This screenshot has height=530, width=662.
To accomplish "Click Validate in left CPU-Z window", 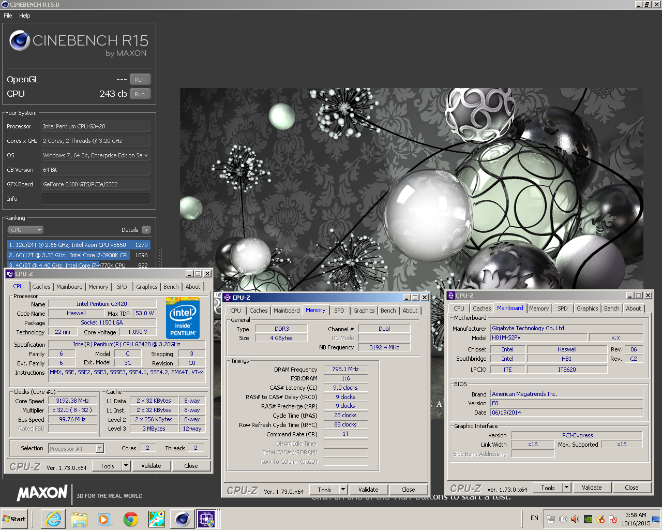I will pyautogui.click(x=151, y=466).
